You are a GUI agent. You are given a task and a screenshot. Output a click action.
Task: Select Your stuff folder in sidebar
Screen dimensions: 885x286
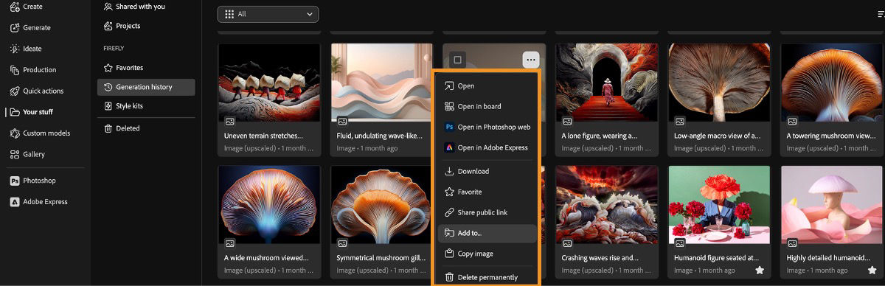[31, 112]
